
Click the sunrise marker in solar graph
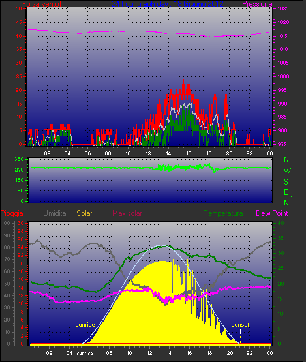(85, 325)
